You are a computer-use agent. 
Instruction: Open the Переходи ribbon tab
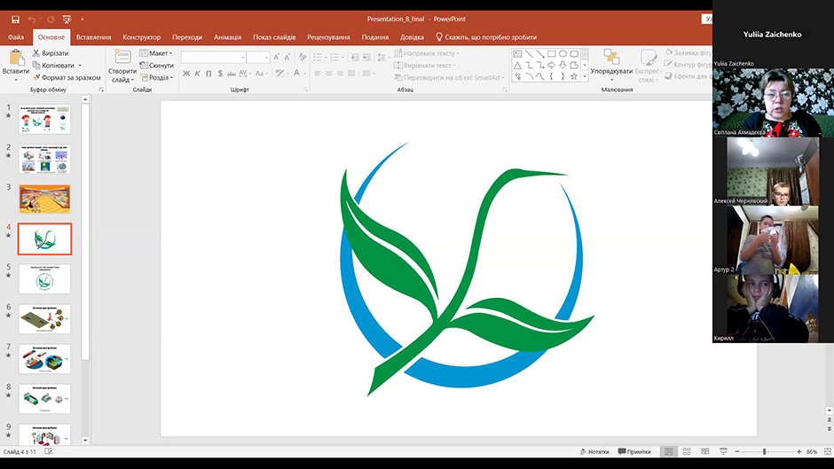click(x=187, y=37)
